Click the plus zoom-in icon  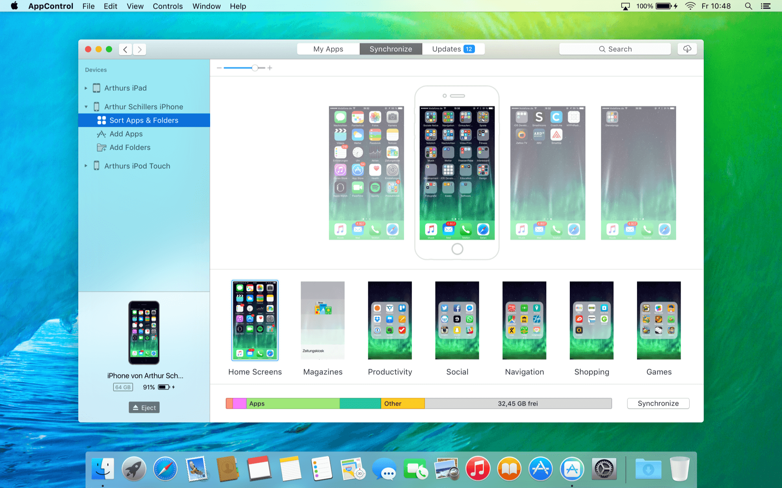coord(270,68)
